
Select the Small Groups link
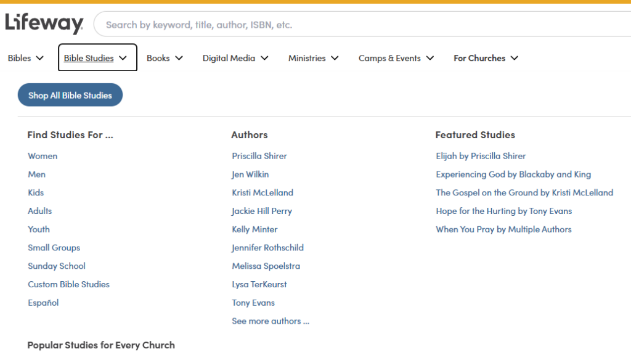point(54,248)
